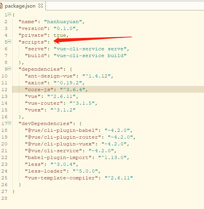This screenshot has width=204, height=209.
Task: Click the "vue-cli-service build" value
Action: click(90, 56)
